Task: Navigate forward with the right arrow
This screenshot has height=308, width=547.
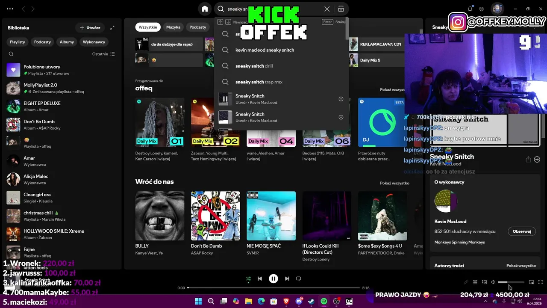Action: click(x=33, y=9)
